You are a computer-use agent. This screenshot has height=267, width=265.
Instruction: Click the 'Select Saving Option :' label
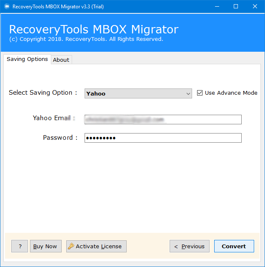pos(43,93)
